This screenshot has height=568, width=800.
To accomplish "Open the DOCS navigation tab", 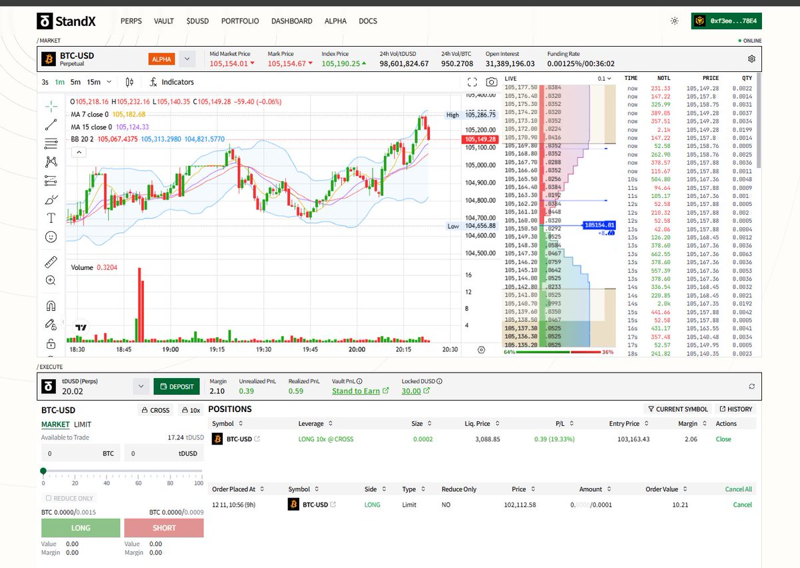I will [x=368, y=21].
